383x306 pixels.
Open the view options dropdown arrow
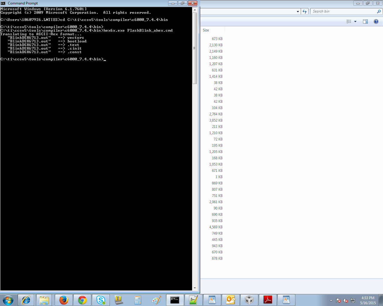[355, 22]
